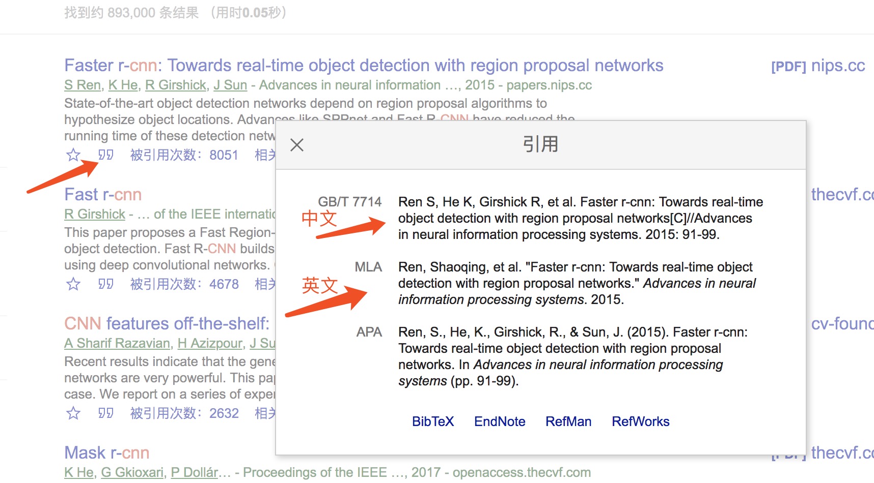Open cite quote icon for CNN features result
Image resolution: width=874 pixels, height=483 pixels.
click(x=106, y=413)
